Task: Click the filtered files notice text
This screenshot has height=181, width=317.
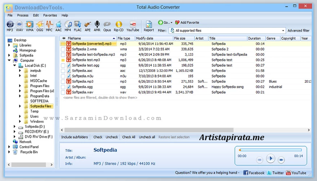Action: coord(100,98)
